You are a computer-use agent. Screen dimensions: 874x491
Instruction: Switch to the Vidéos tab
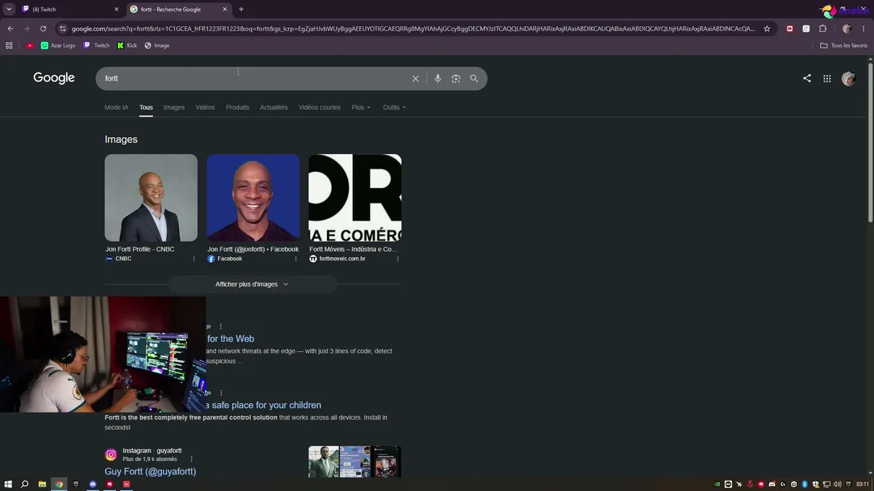[205, 108]
